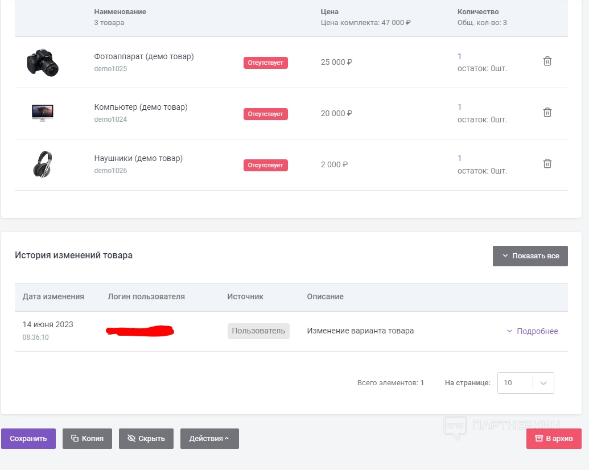The height and width of the screenshot is (470, 589).
Task: Click the Копия button
Action: [87, 439]
